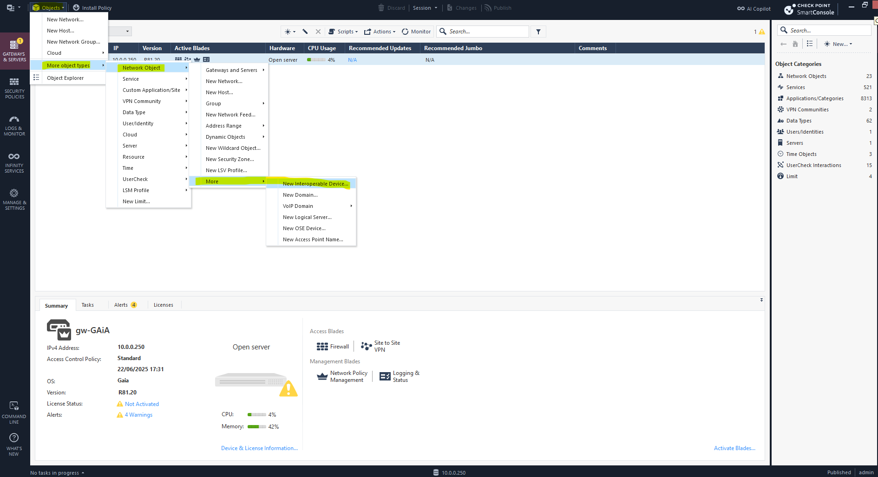
Task: Click the Network Policy Management crown icon
Action: (x=322, y=376)
